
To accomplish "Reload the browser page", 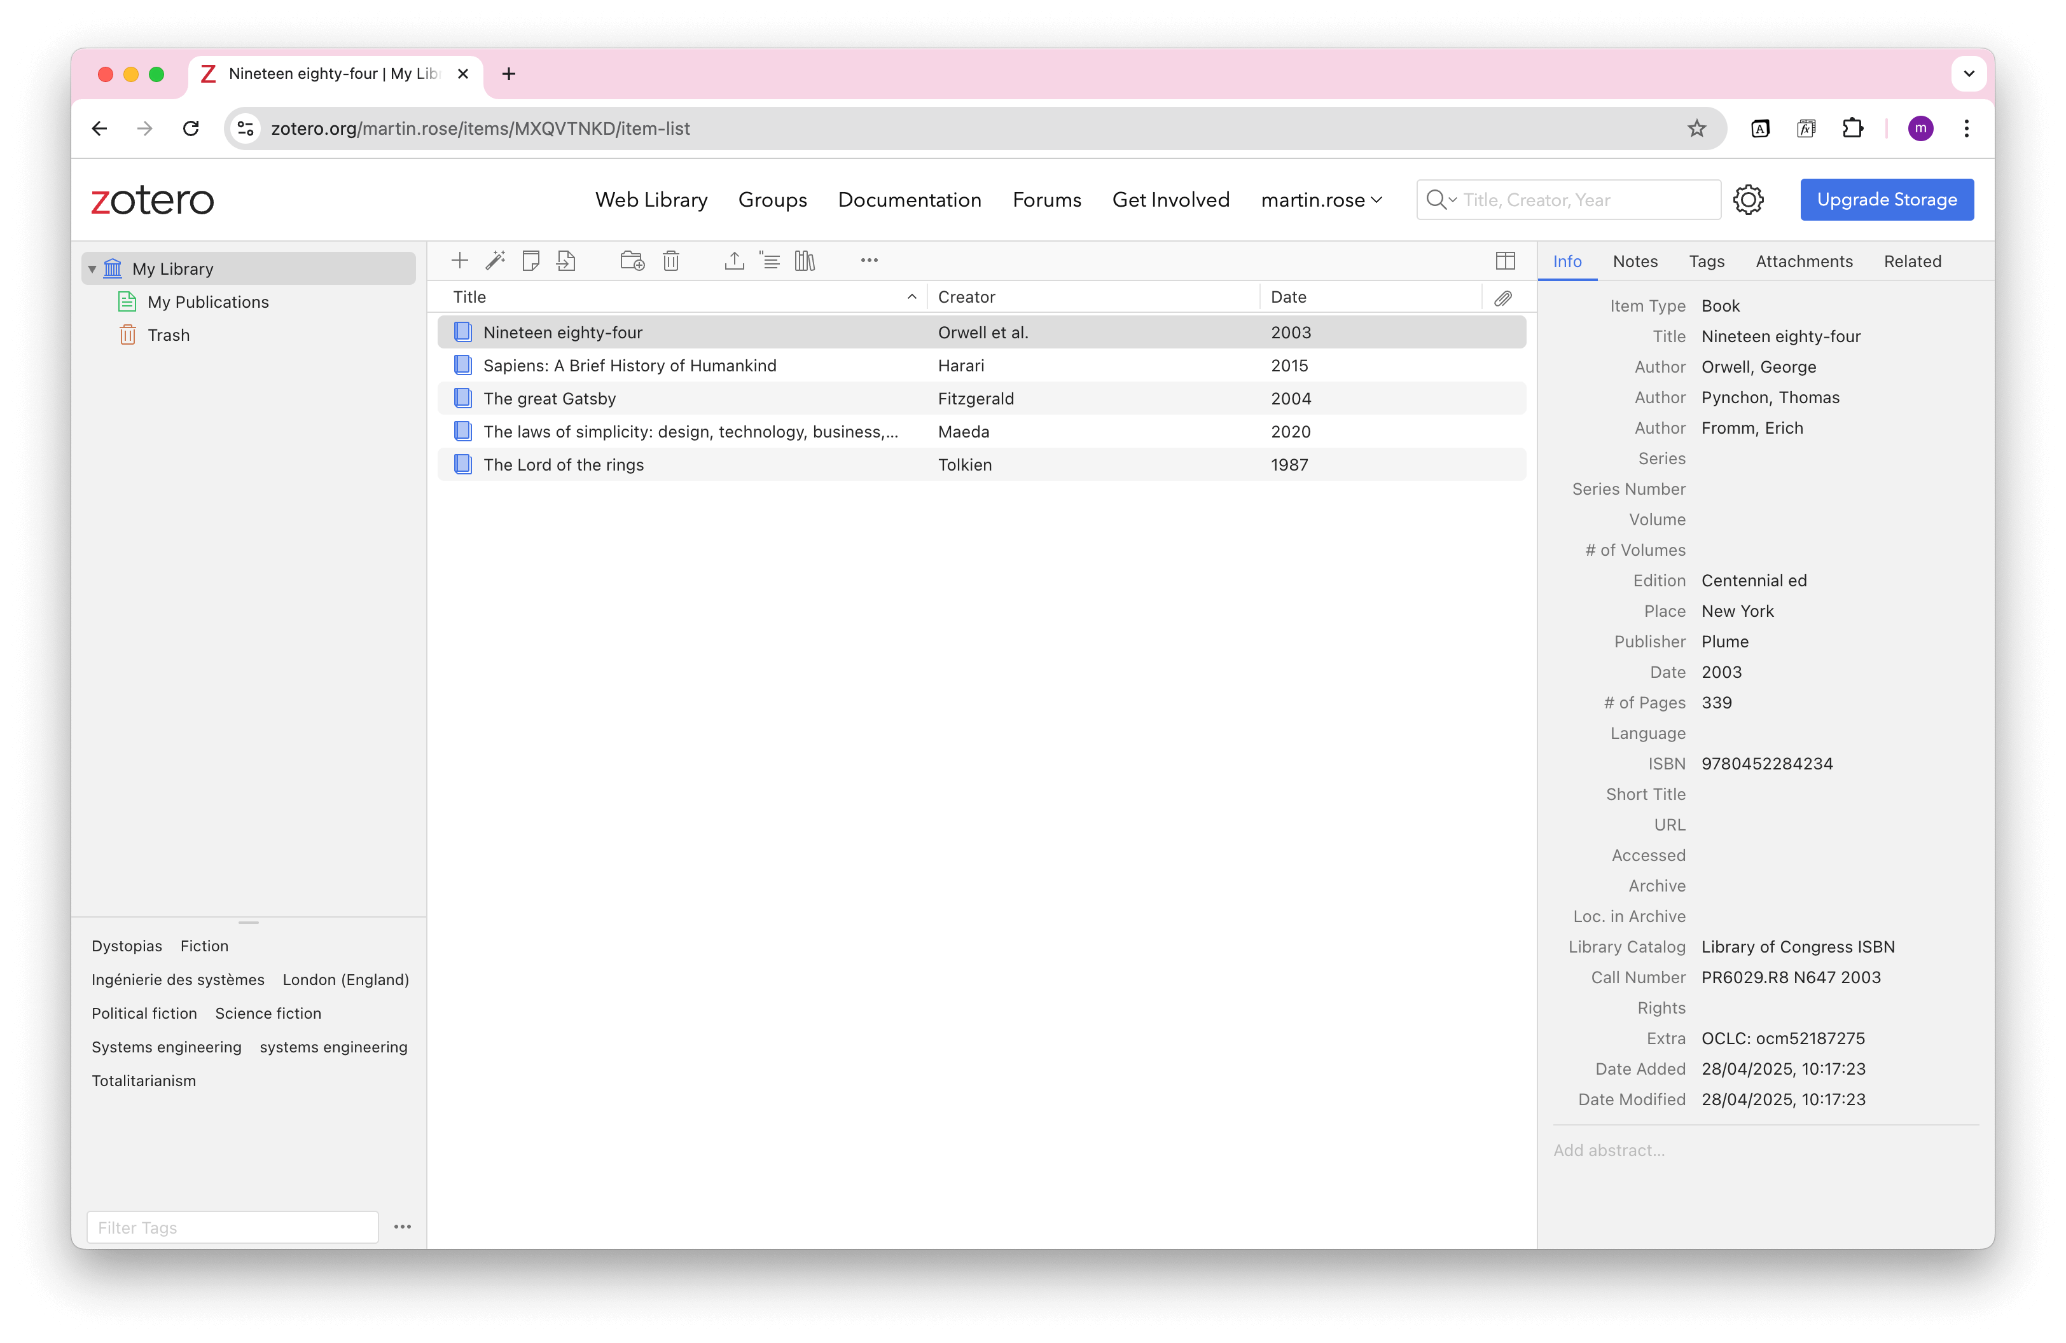I will pyautogui.click(x=191, y=128).
